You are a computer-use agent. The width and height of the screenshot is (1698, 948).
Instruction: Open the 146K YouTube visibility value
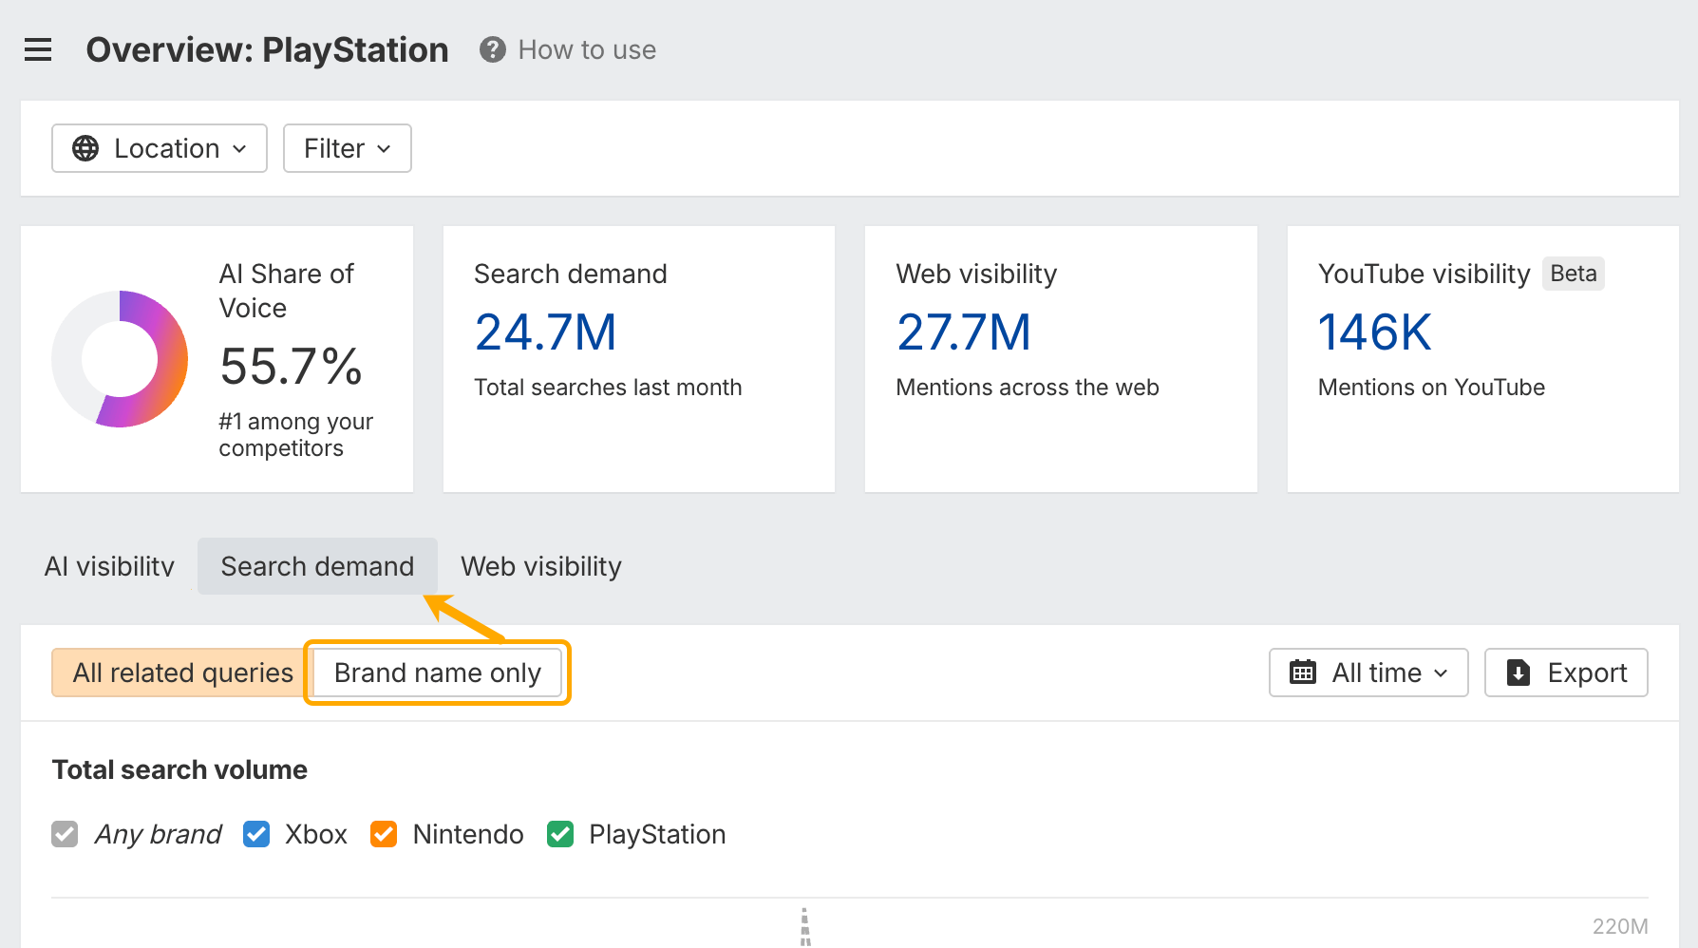pyautogui.click(x=1374, y=332)
